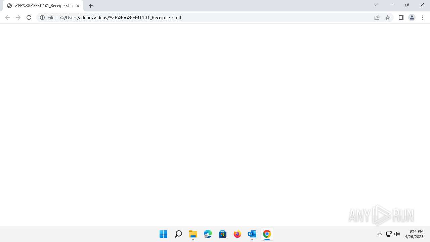This screenshot has height=242, width=430.
Task: Launch Microsoft Edge from taskbar
Action: [x=208, y=234]
